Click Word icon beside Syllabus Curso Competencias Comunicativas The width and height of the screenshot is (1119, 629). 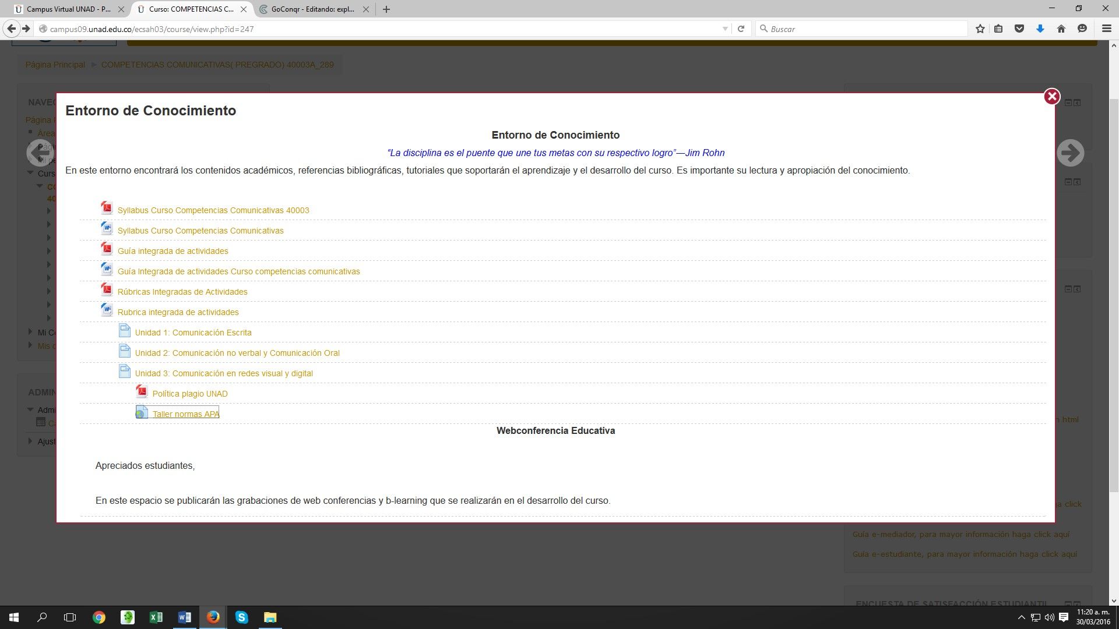pos(107,228)
